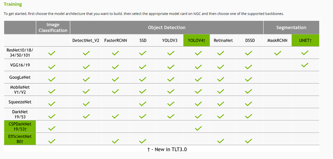Click the ResNet checkmark under MaskRCNN
Image resolution: width=333 pixels, height=159 pixels.
[x=277, y=53]
